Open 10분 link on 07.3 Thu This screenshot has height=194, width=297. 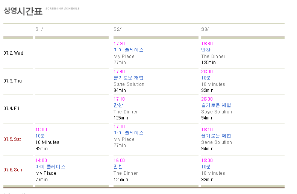pos(206,78)
